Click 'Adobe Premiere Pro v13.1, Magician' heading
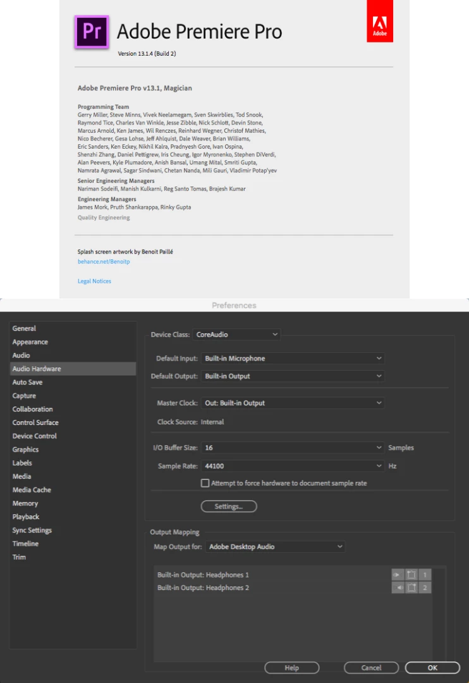This screenshot has width=469, height=683. click(135, 88)
